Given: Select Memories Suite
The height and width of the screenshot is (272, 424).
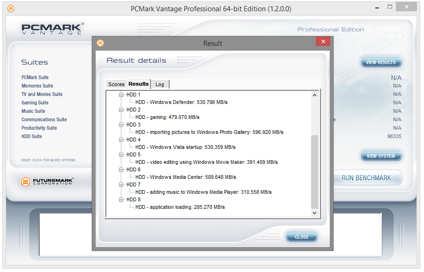Looking at the screenshot, I should [37, 86].
